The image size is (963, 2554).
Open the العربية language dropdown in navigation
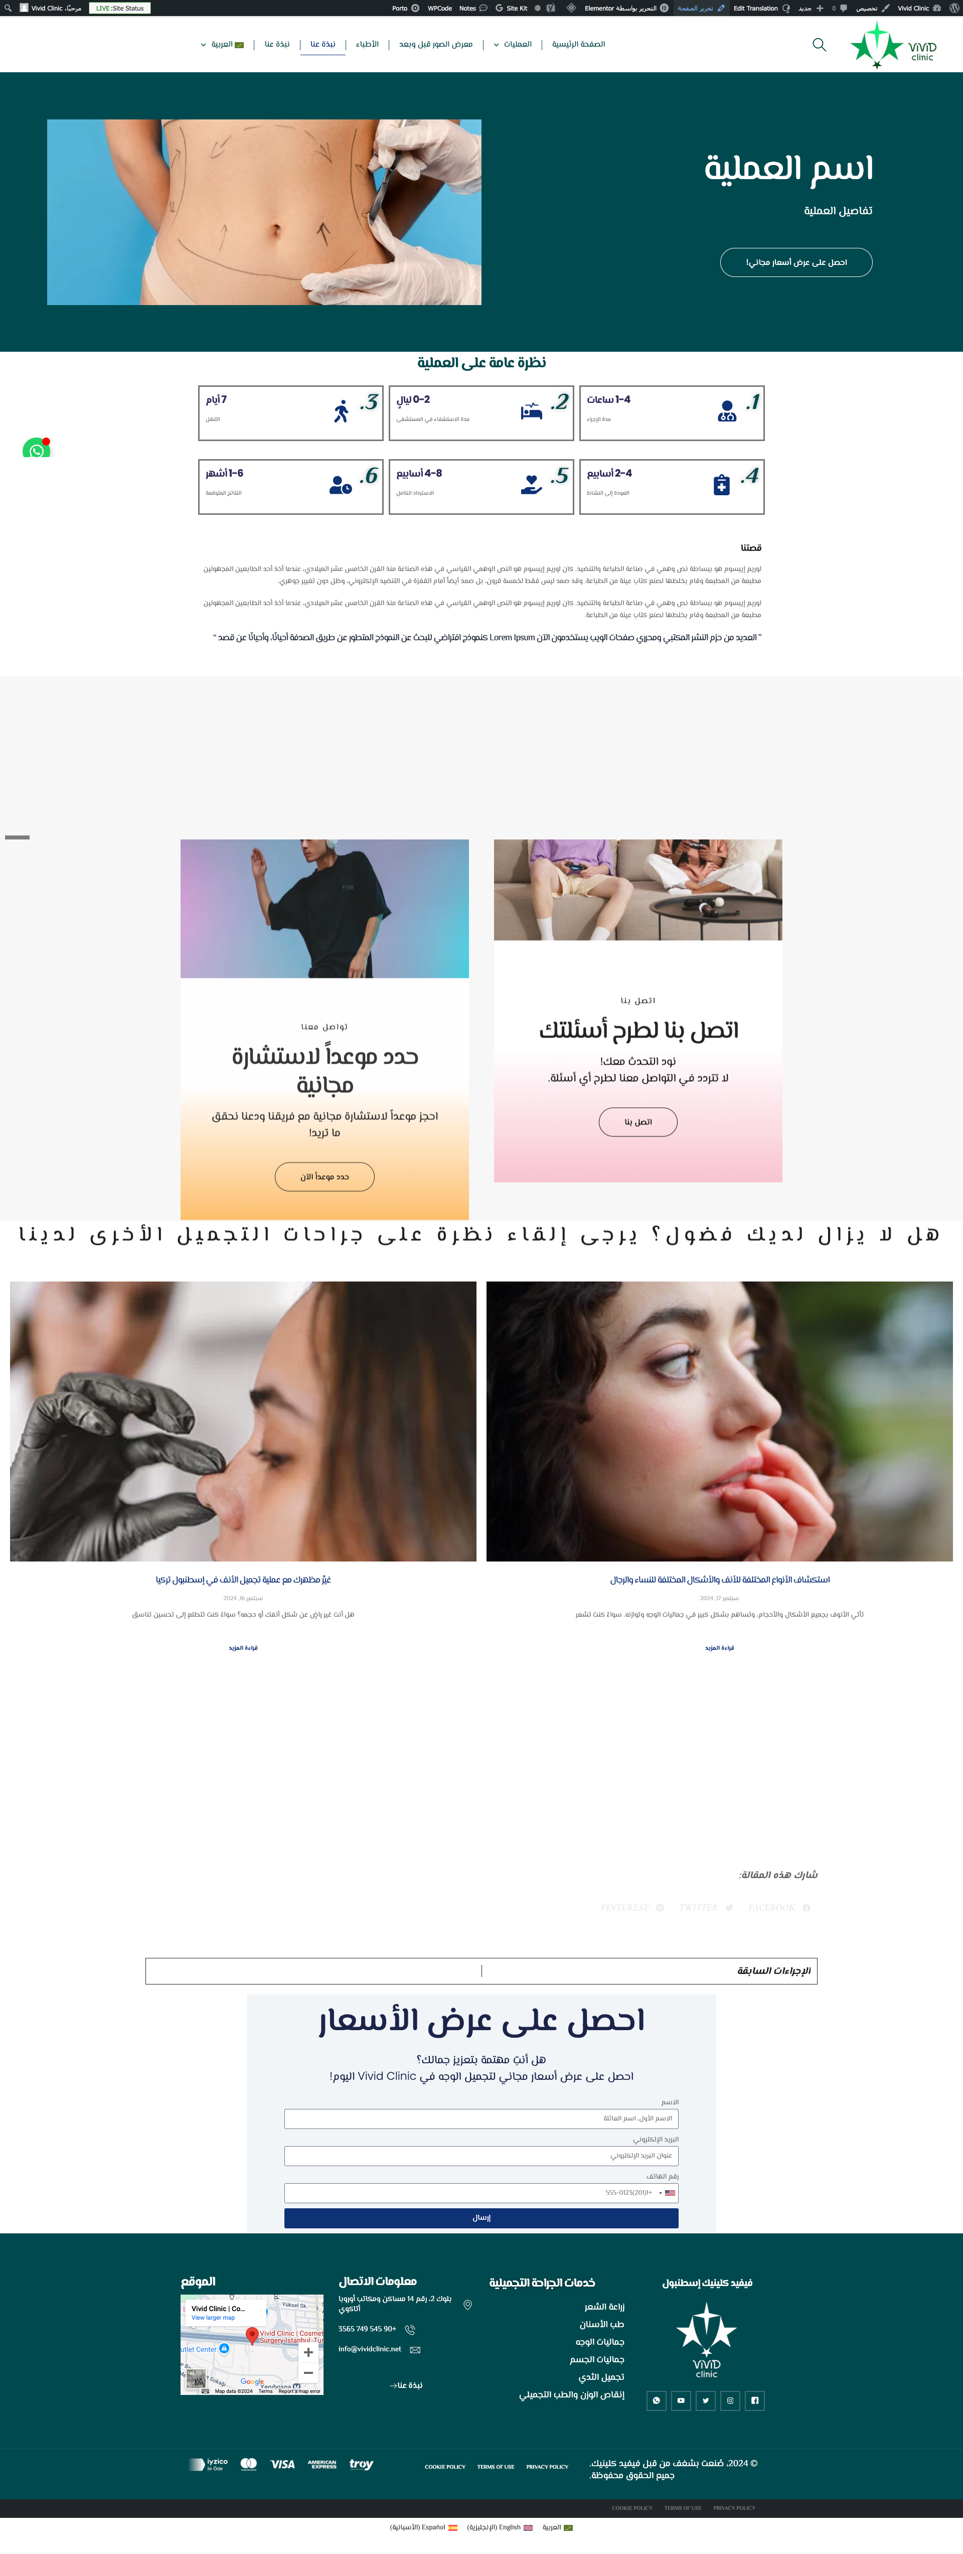pyautogui.click(x=222, y=45)
